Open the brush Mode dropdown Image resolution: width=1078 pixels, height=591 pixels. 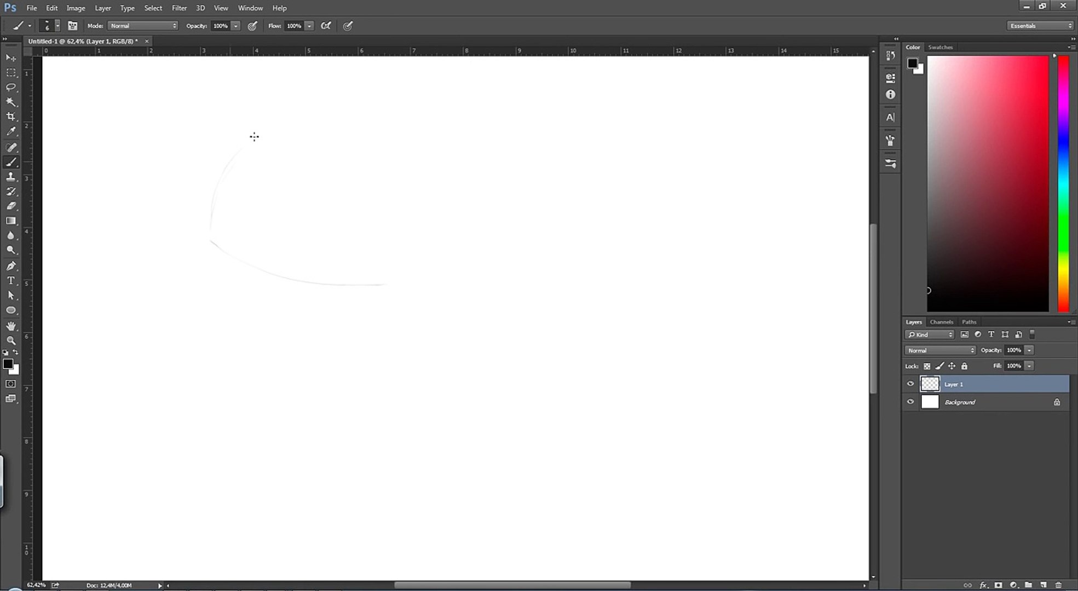coord(143,26)
